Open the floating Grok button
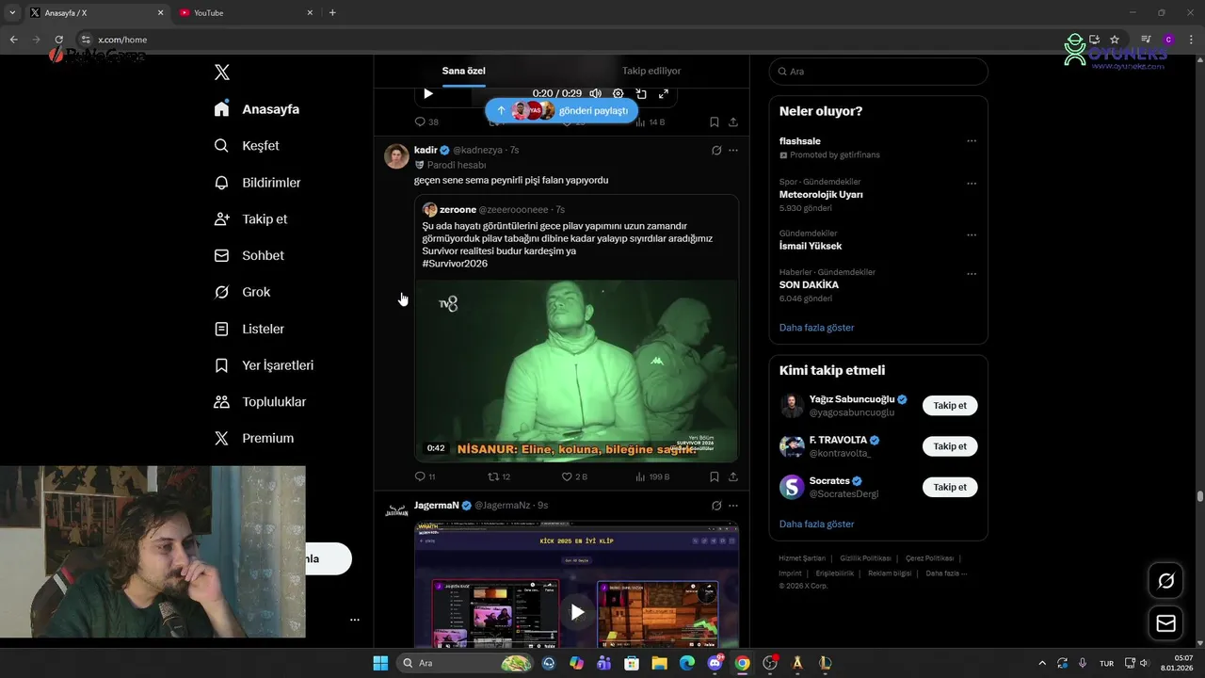Screen dimensions: 1205x678 tap(1165, 581)
